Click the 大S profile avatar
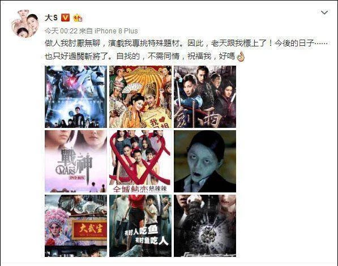The width and height of the screenshot is (338, 266). pyautogui.click(x=24, y=24)
